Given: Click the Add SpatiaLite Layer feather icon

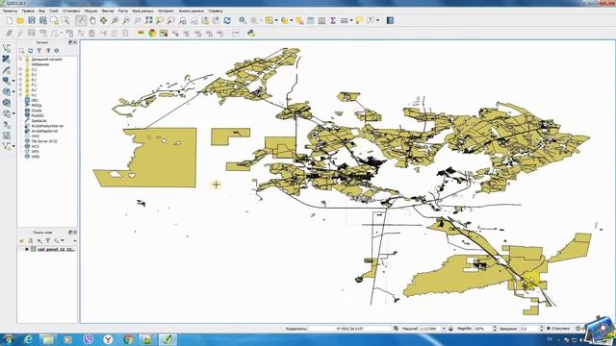Looking at the screenshot, I should pos(7,70).
